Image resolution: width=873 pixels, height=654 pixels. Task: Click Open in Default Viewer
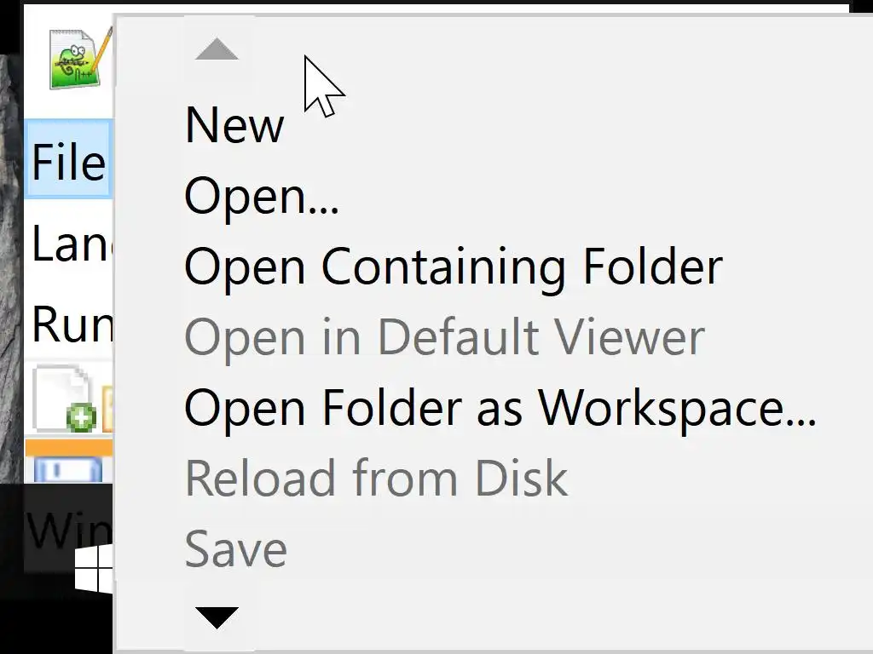point(444,337)
